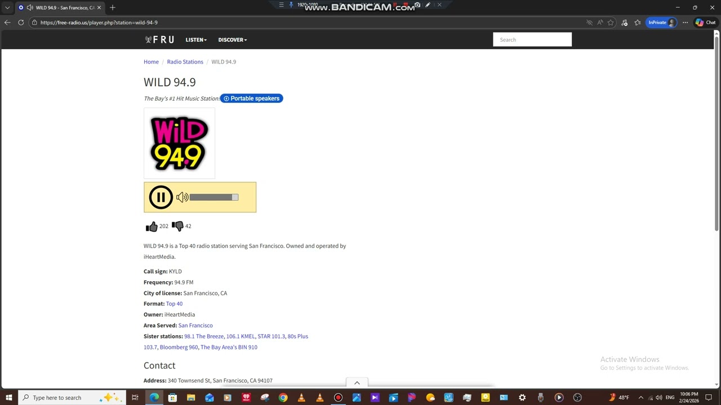Pause the WILD 94.9 stream
This screenshot has height=405, width=721.
(x=161, y=197)
